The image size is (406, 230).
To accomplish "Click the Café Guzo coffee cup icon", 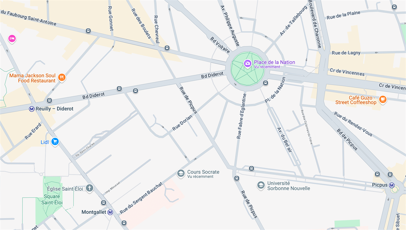I will (383, 99).
